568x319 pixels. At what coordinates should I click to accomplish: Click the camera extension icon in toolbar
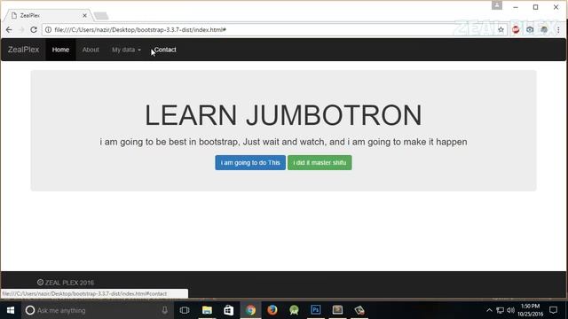(530, 29)
